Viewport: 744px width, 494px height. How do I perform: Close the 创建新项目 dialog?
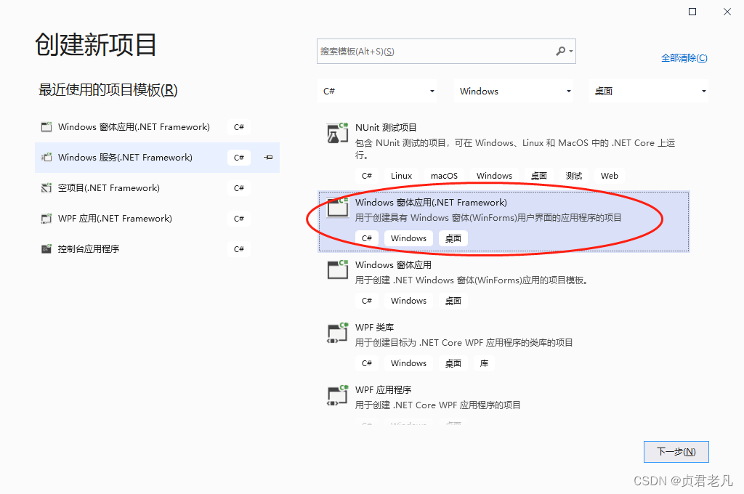tap(727, 12)
